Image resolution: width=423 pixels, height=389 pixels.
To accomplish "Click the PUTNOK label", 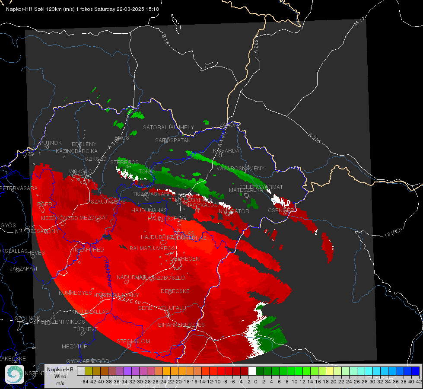I will [51, 143].
